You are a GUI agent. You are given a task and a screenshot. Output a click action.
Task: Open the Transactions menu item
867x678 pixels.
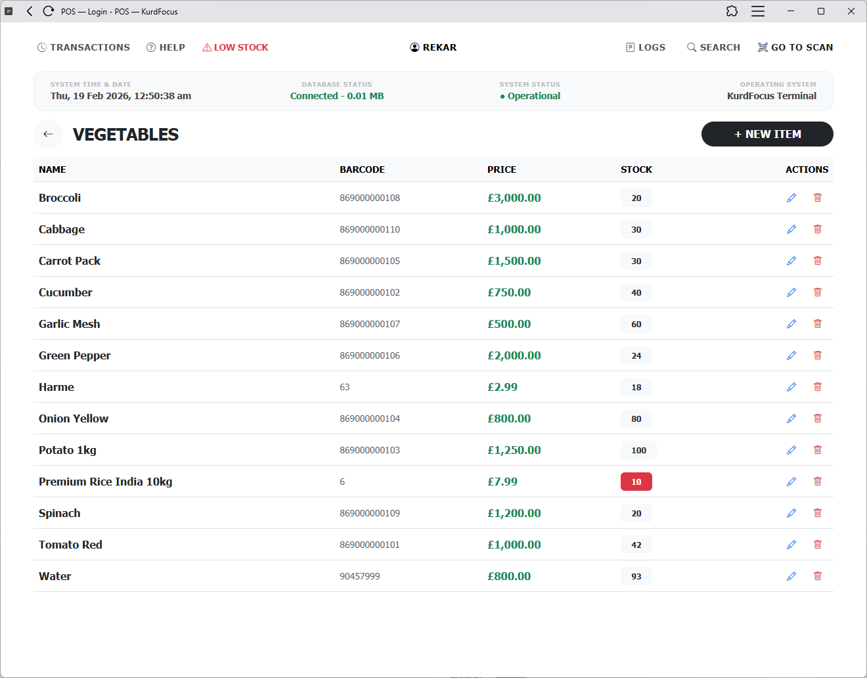point(83,47)
